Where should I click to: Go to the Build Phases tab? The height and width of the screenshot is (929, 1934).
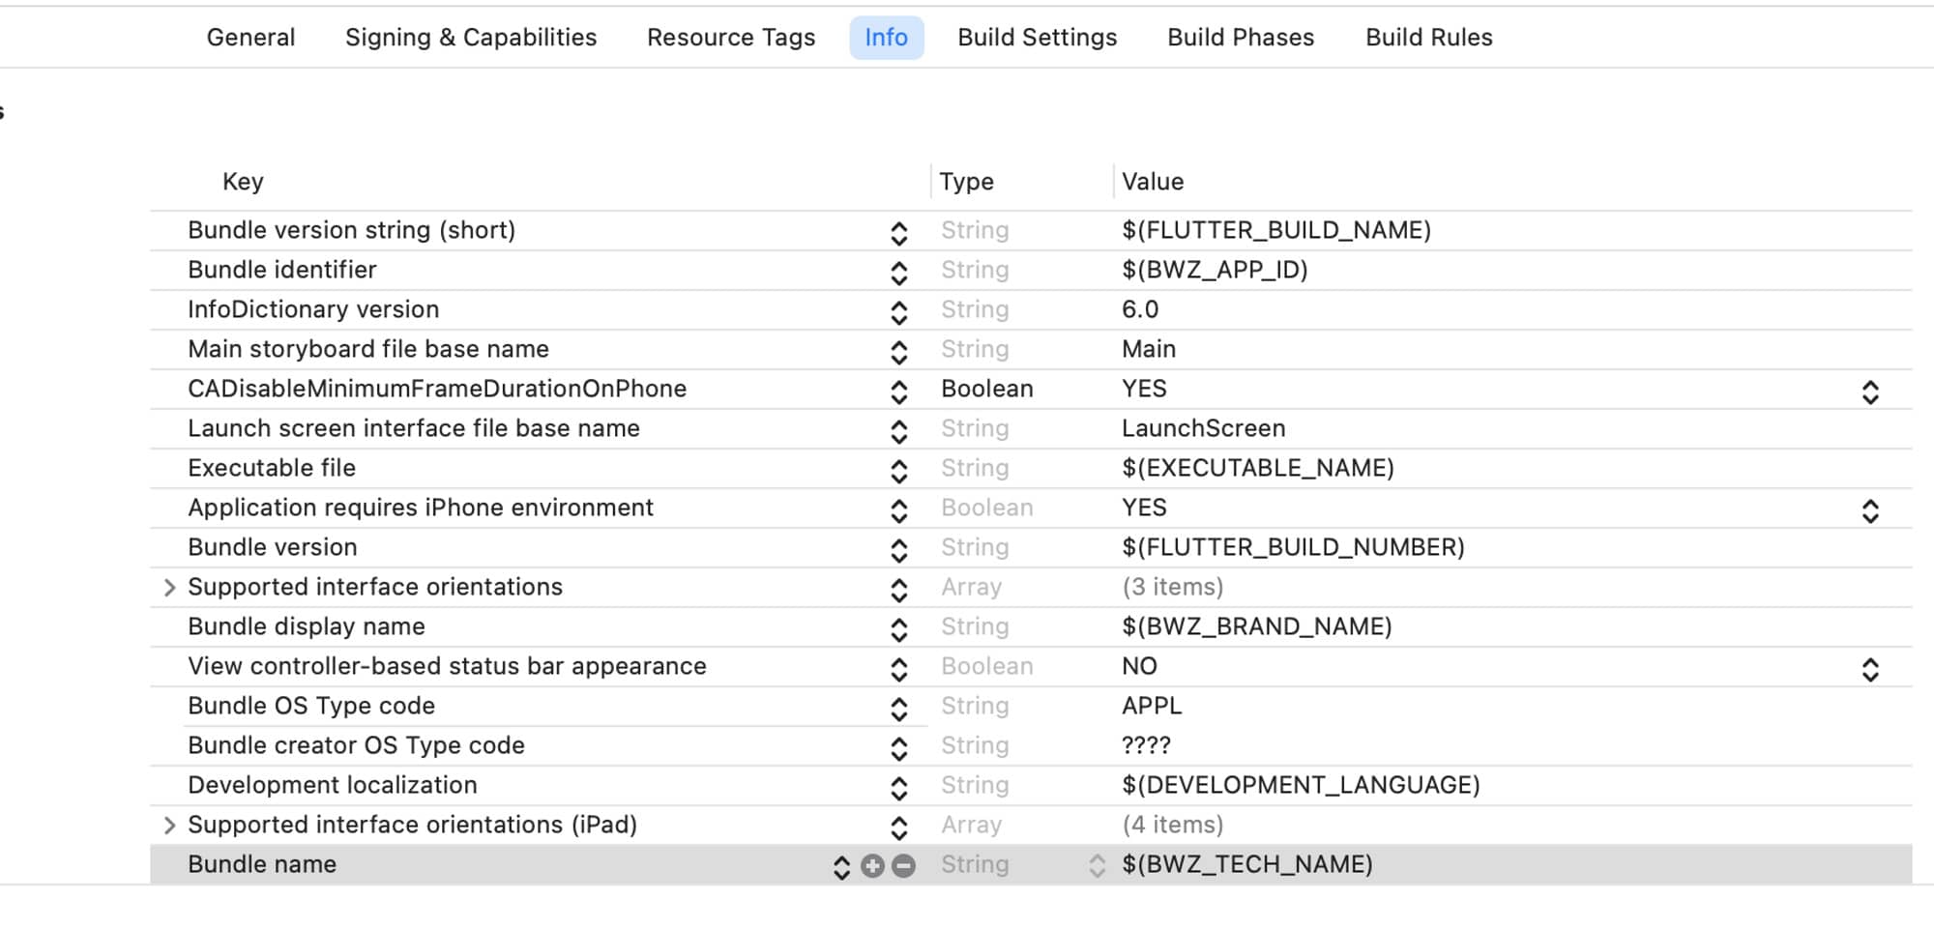[x=1241, y=38]
